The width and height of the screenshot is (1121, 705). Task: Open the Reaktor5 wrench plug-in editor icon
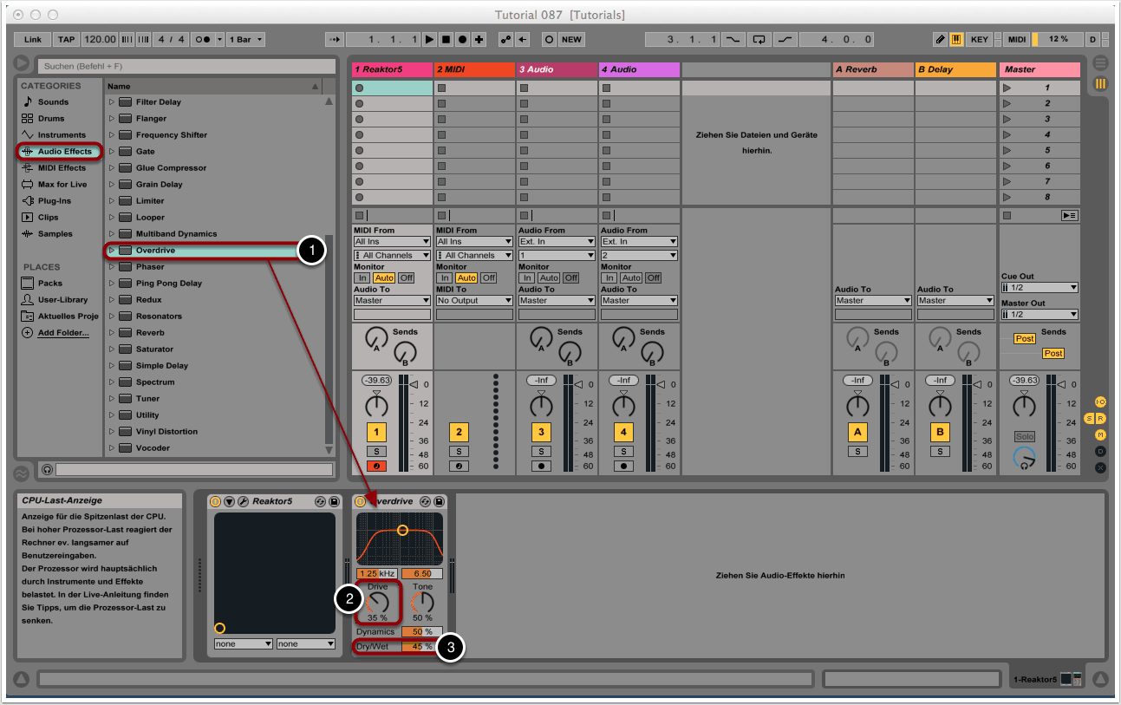pyautogui.click(x=244, y=501)
